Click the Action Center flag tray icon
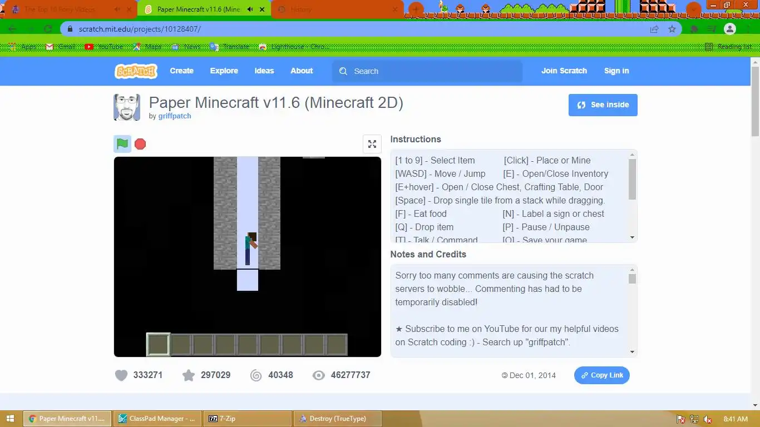 pos(681,419)
